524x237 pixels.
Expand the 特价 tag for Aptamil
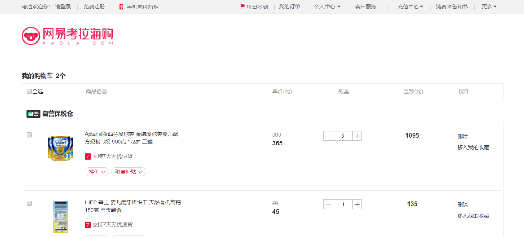pyautogui.click(x=97, y=172)
